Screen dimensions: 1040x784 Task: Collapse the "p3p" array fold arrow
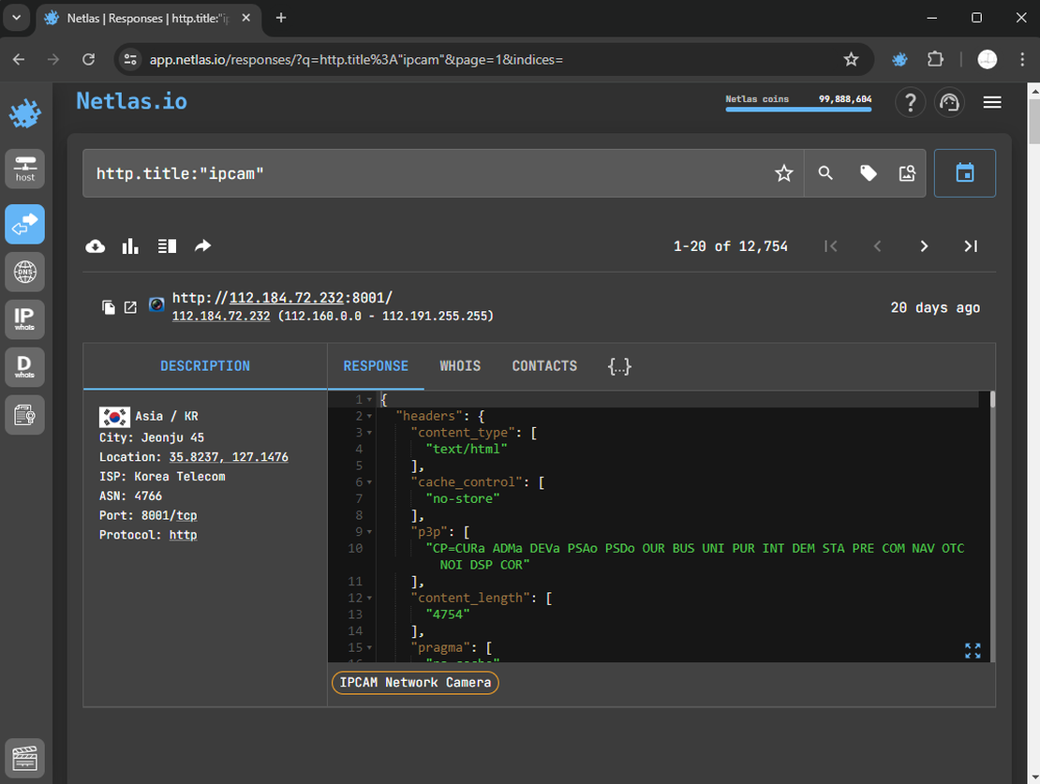click(x=370, y=532)
